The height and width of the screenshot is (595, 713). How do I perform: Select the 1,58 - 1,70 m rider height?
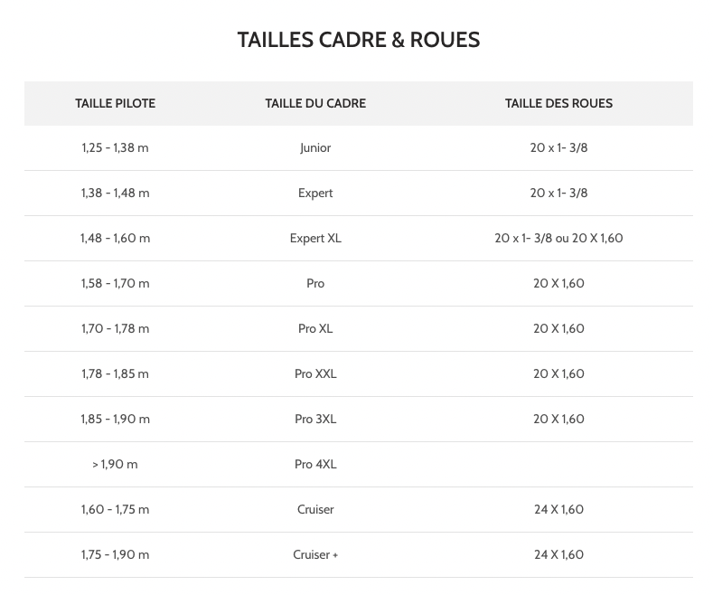point(115,283)
